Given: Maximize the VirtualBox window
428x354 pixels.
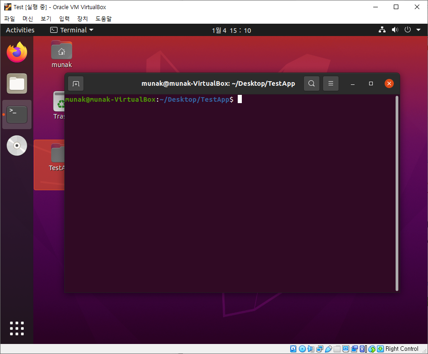Looking at the screenshot, I should click(x=396, y=7).
